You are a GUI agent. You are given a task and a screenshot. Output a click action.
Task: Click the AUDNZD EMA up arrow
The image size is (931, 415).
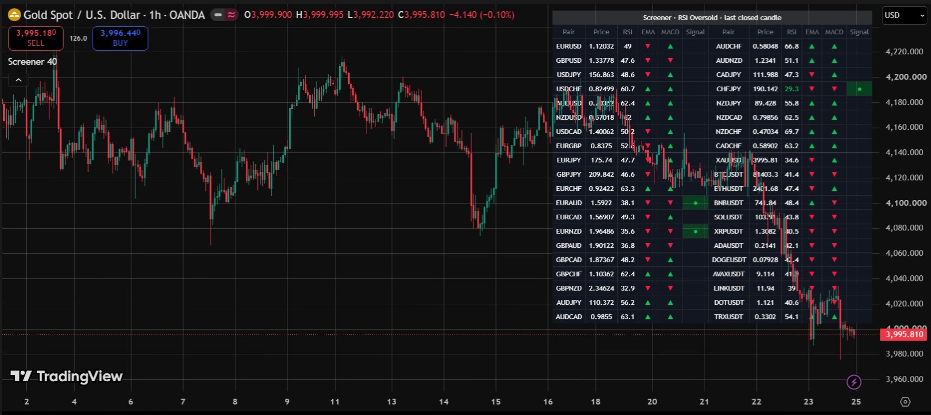(x=812, y=61)
